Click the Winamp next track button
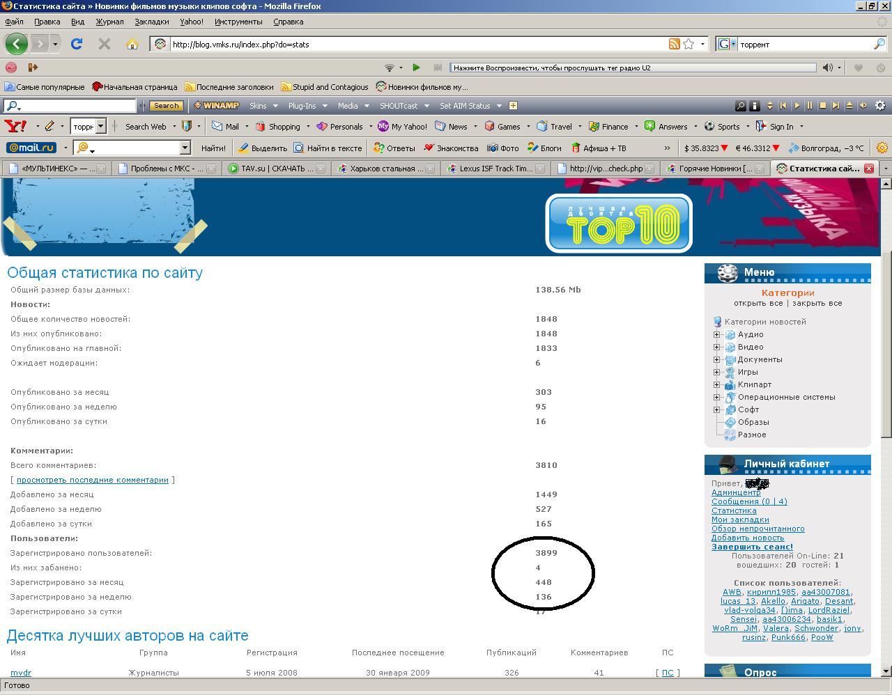892x695 pixels. pos(836,106)
